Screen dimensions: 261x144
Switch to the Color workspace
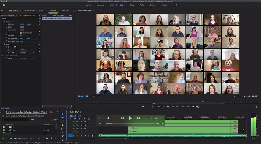[122, 5]
